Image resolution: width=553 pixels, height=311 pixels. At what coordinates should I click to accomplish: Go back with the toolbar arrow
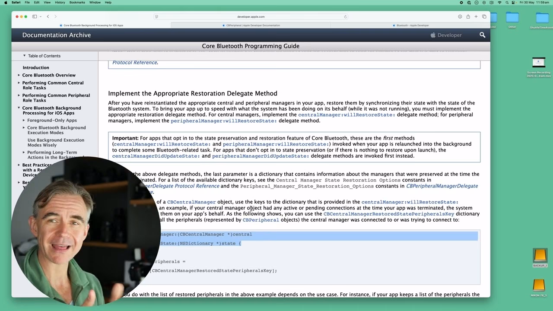pos(48,16)
